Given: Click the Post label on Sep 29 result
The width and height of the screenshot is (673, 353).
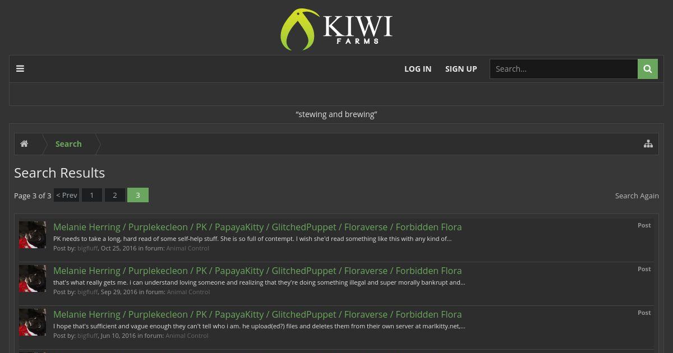Looking at the screenshot, I should click(644, 269).
